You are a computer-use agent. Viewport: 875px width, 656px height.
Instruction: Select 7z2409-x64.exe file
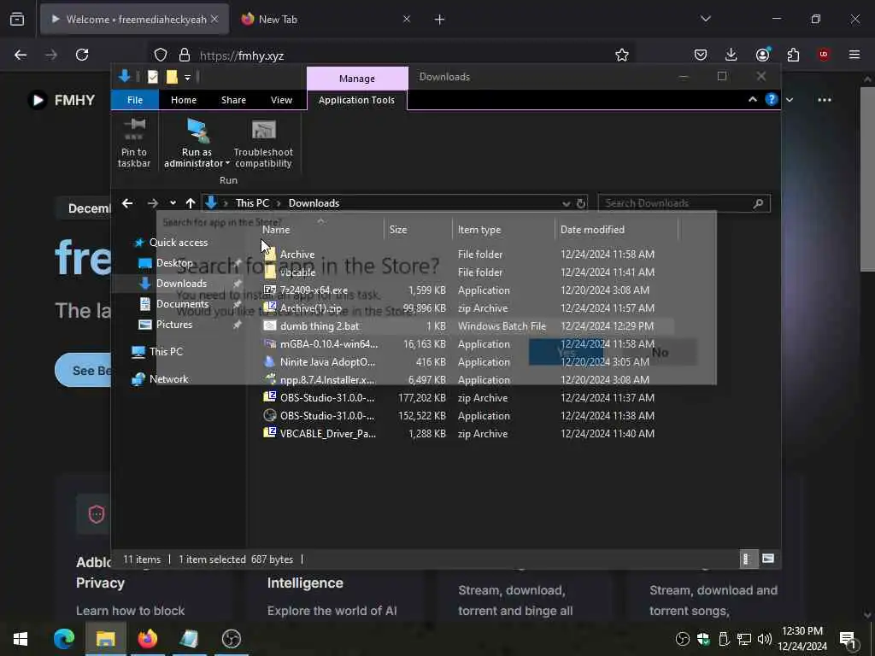467,290
